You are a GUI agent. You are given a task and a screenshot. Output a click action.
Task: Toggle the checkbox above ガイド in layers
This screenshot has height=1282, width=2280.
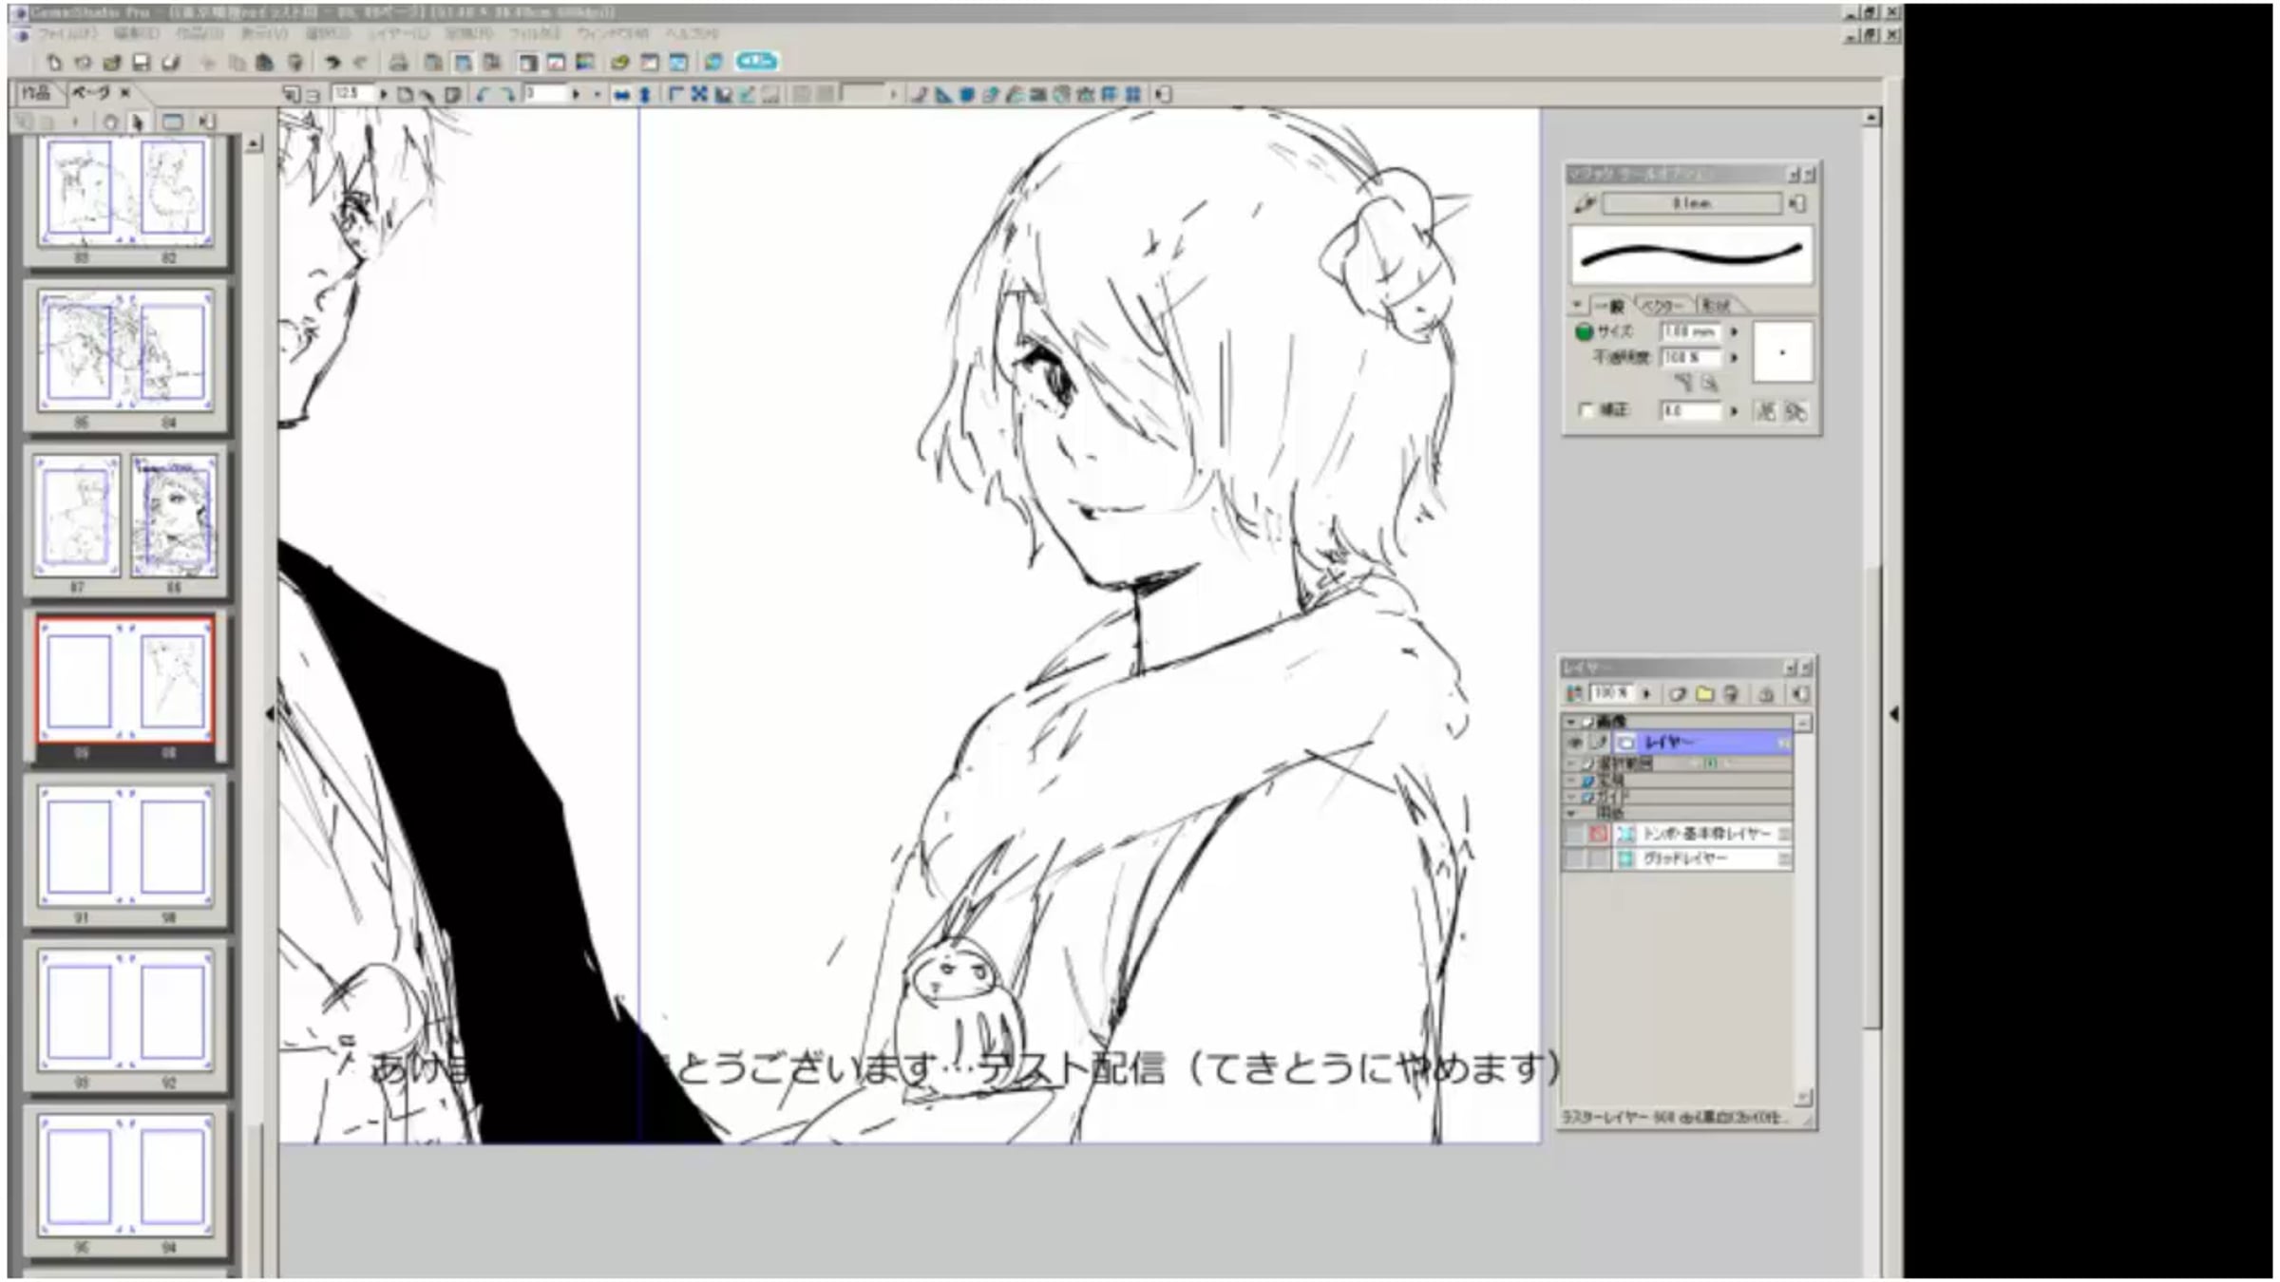[1587, 781]
